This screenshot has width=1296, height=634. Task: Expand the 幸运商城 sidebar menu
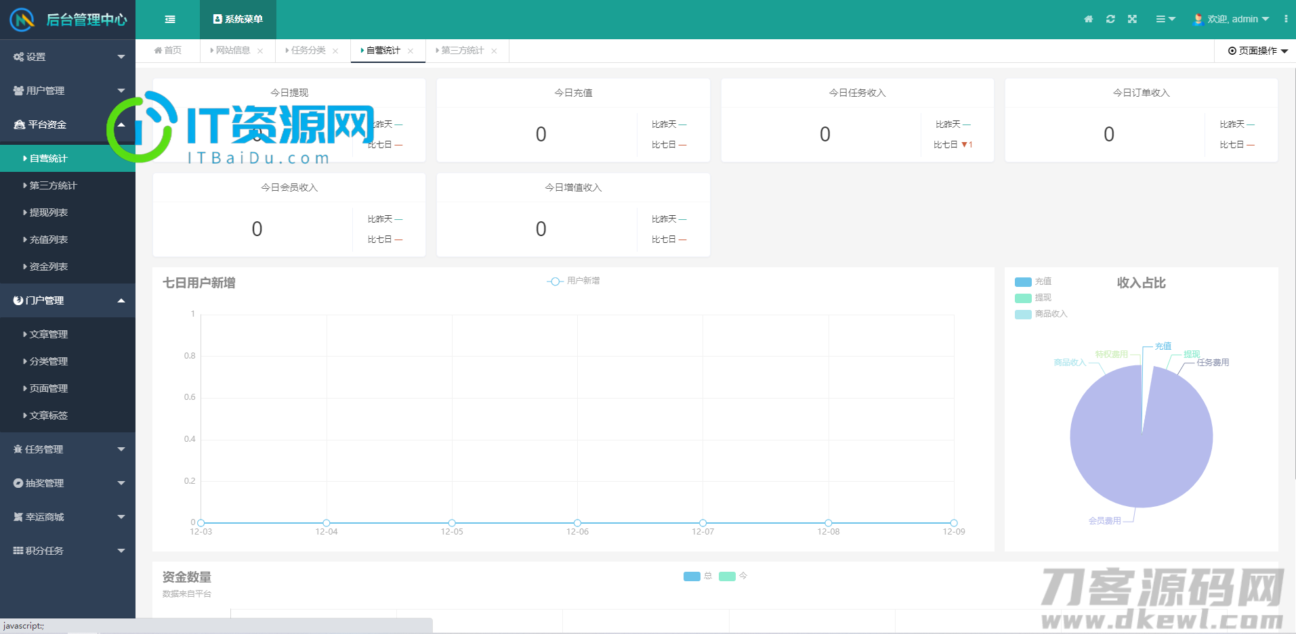click(x=68, y=517)
